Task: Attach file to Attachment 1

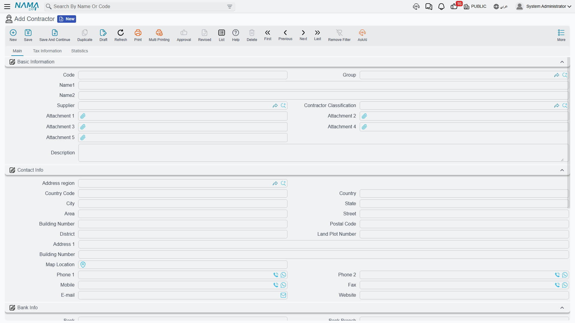Action: 83,116
